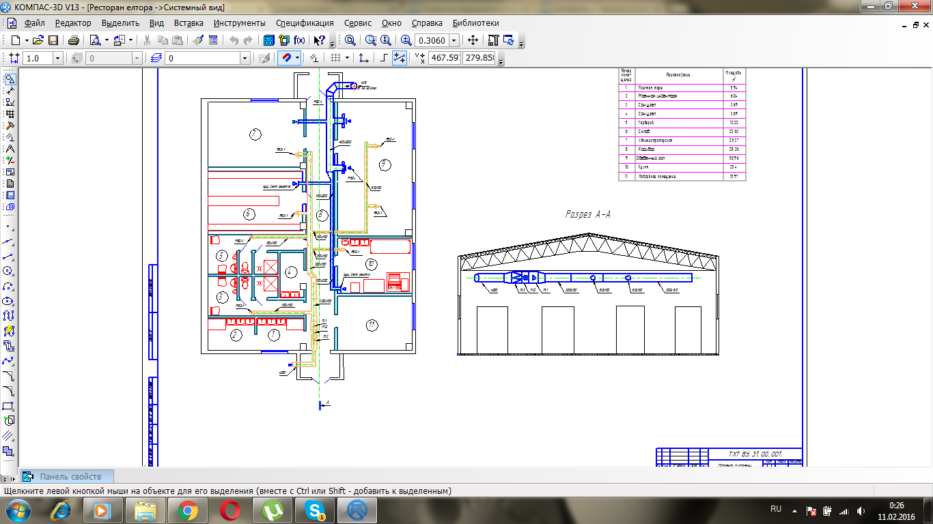This screenshot has height=524, width=933.
Task: Toggle the highlighted rounding mode button
Action: point(400,59)
